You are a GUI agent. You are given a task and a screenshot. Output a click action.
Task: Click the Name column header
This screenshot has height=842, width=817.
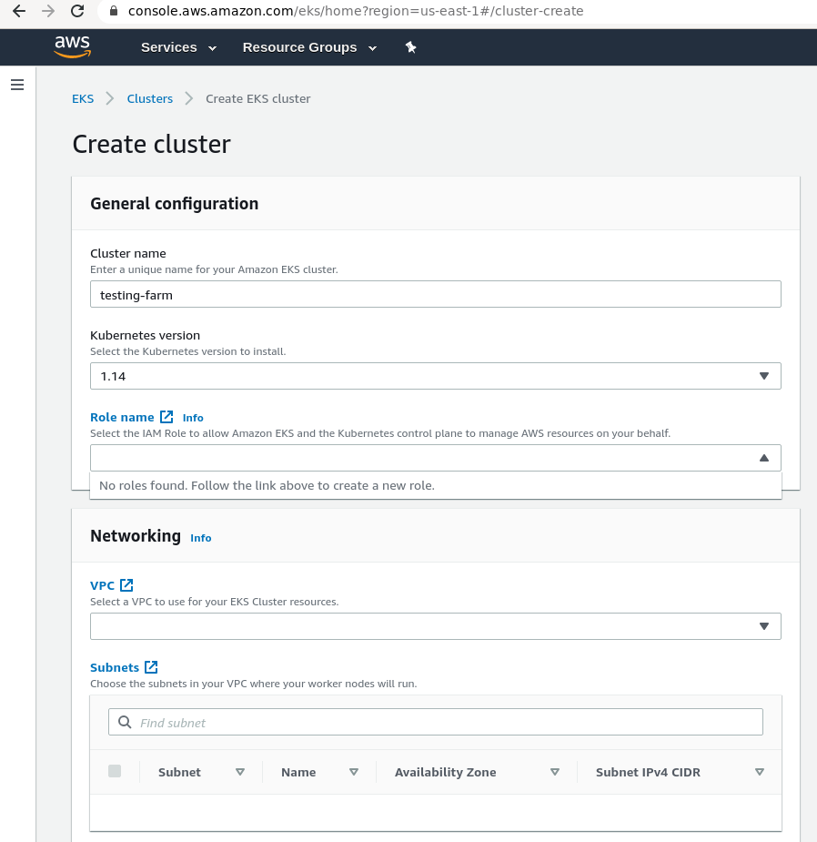tap(298, 772)
